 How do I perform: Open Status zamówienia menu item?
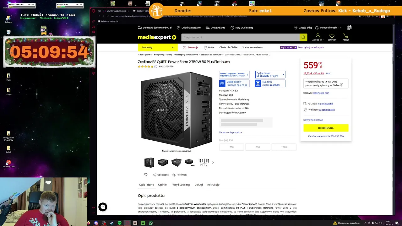(252, 47)
